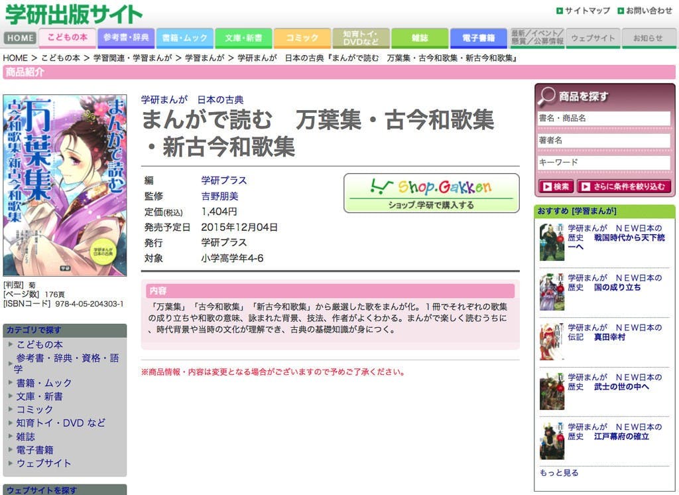Open the 文庫・新書 navigation tab
The height and width of the screenshot is (495, 679).
(243, 38)
